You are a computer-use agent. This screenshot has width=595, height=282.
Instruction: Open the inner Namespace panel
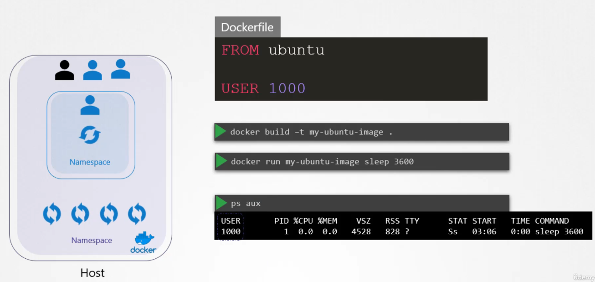click(x=90, y=134)
